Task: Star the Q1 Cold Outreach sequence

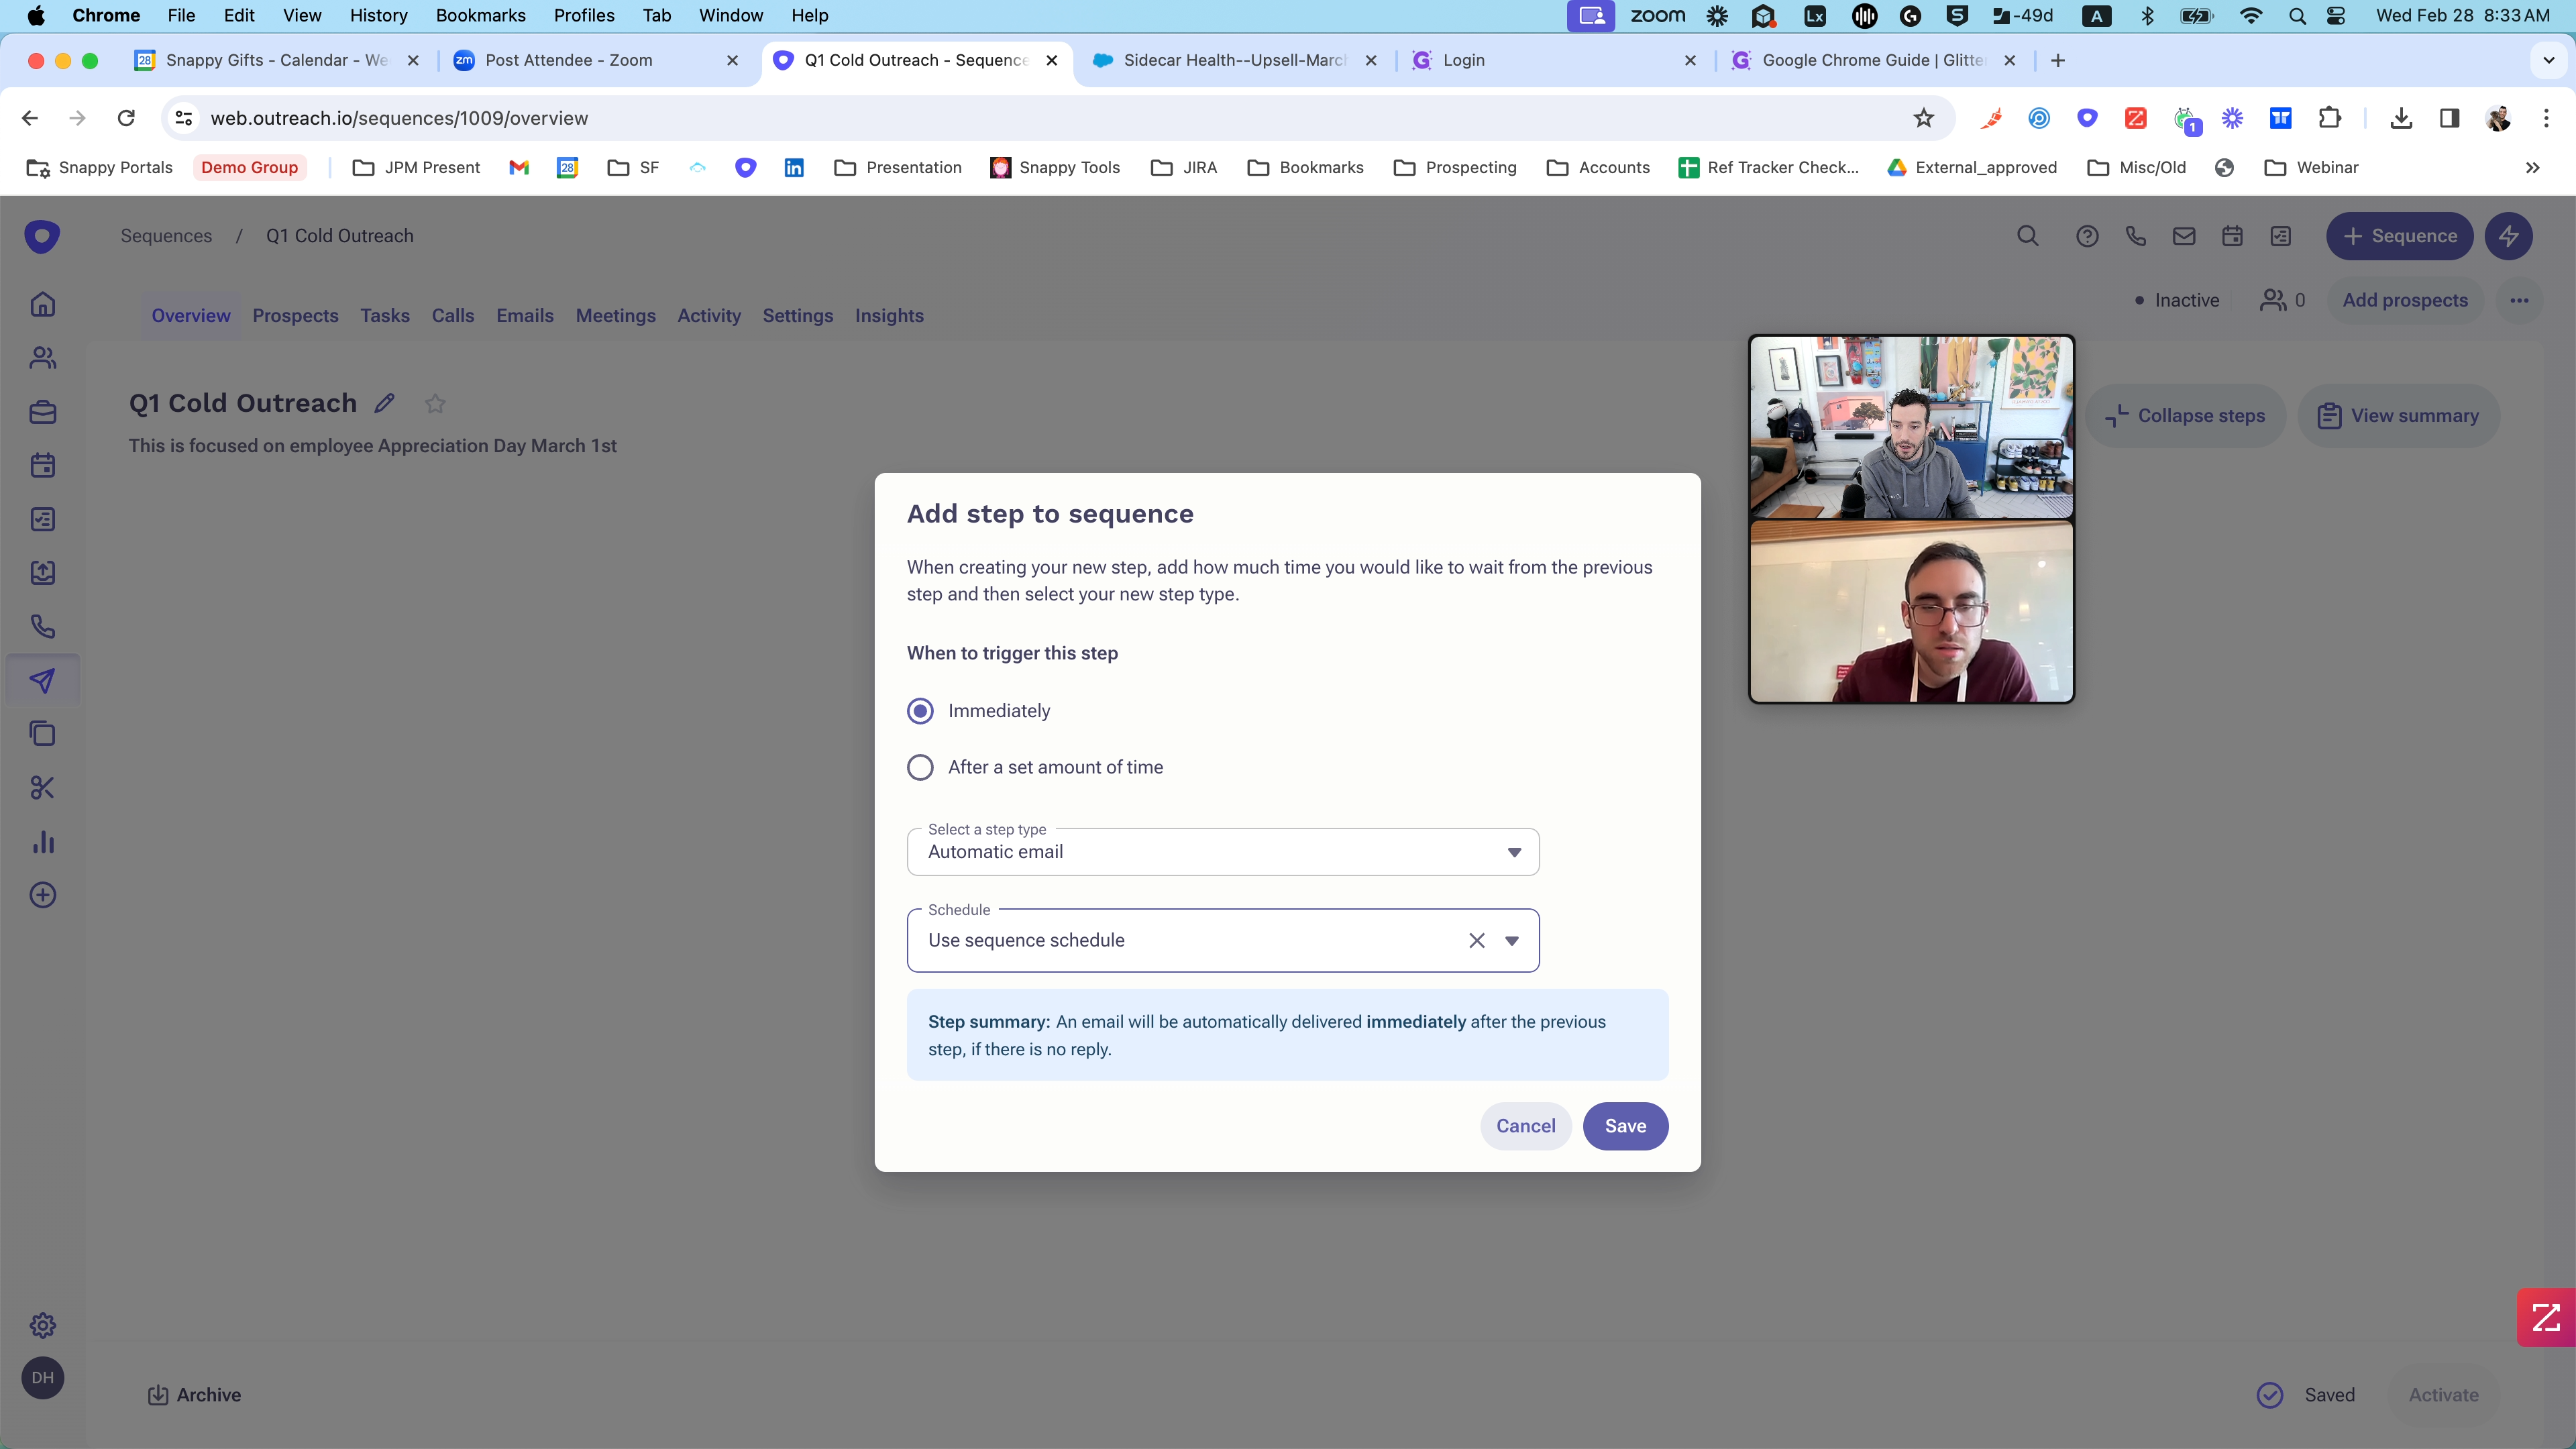Action: (x=435, y=403)
